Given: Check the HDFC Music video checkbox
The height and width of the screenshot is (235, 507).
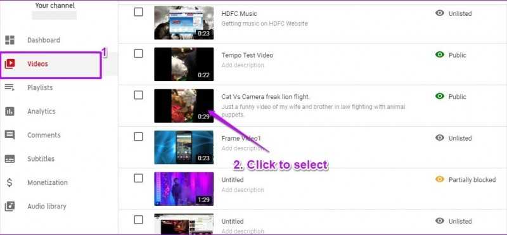Looking at the screenshot, I should click(138, 12).
